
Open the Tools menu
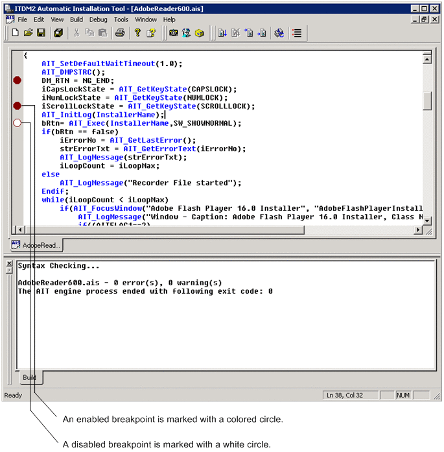coord(121,19)
